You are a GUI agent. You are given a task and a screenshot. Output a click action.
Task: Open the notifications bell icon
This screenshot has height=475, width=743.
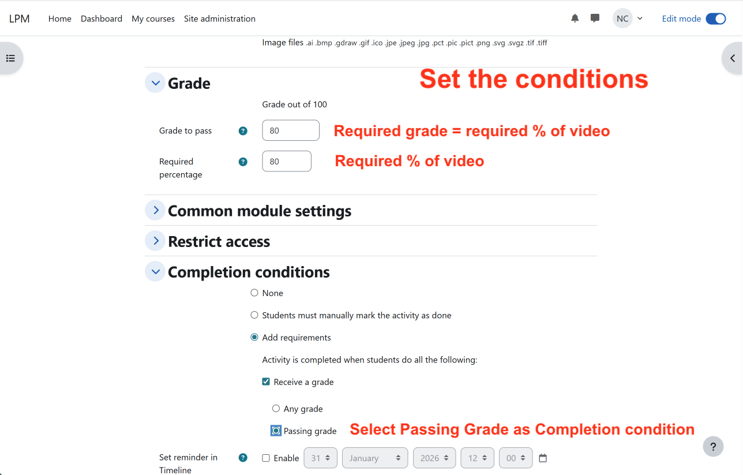click(x=574, y=18)
